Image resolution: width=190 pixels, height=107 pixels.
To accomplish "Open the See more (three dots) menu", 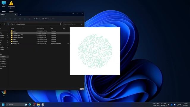I will 53,19.
